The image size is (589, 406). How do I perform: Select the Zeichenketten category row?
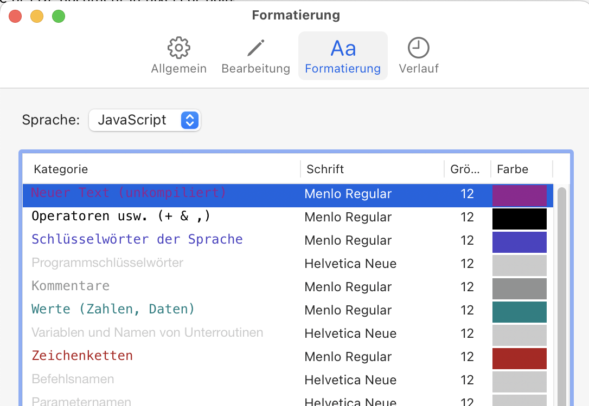pos(82,356)
